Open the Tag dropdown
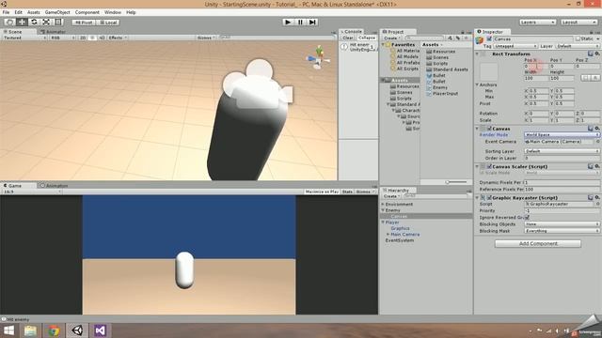Viewport: 602px width, 338px height. [x=515, y=46]
